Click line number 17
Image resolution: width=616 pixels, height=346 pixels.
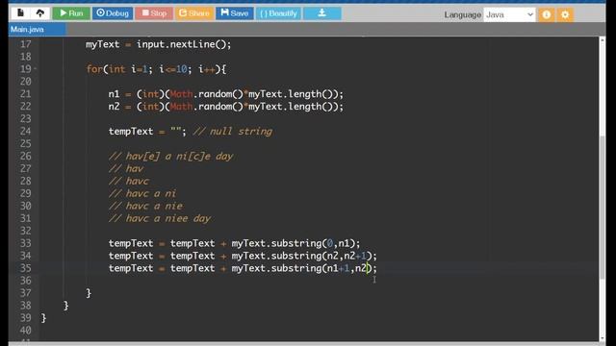pyautogui.click(x=26, y=44)
